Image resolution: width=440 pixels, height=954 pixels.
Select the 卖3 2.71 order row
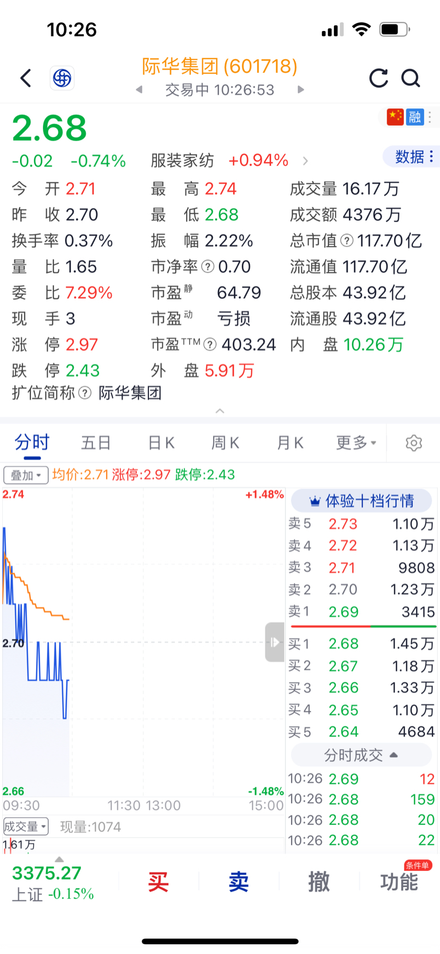(362, 568)
